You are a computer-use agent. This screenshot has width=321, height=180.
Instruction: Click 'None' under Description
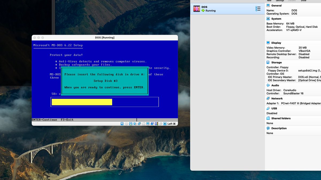point(270,133)
